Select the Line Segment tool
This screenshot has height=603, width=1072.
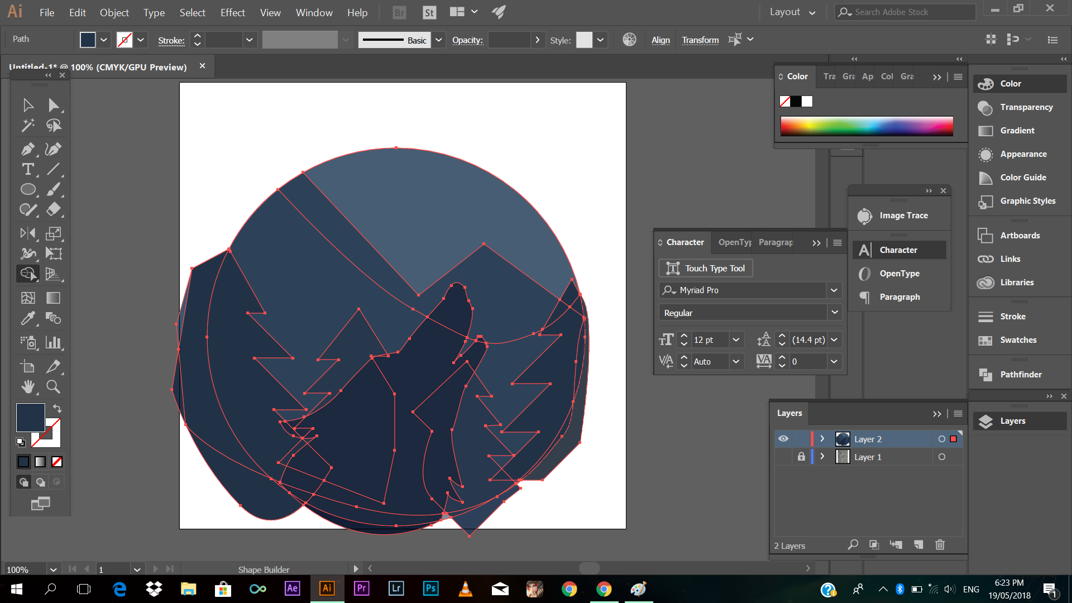(54, 169)
